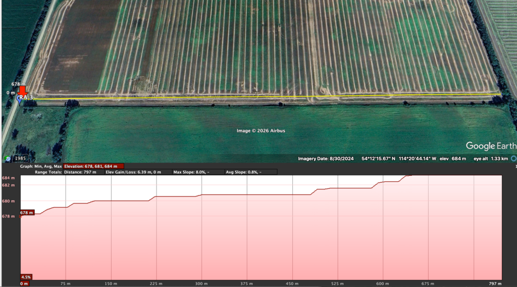Select the Elevation 678, 681, 684 m readout
The height and width of the screenshot is (287, 517).
(93, 166)
